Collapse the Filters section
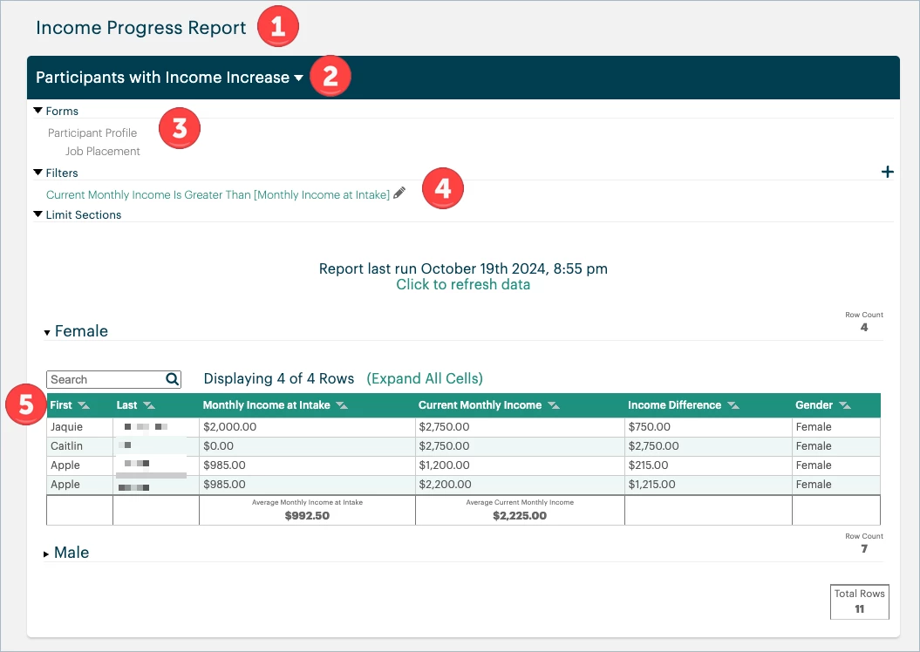920x652 pixels. (38, 173)
